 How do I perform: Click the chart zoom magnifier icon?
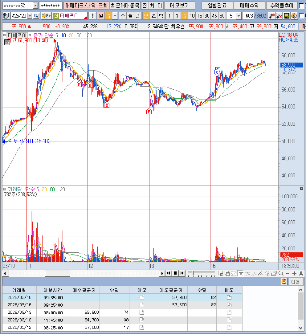281,273
